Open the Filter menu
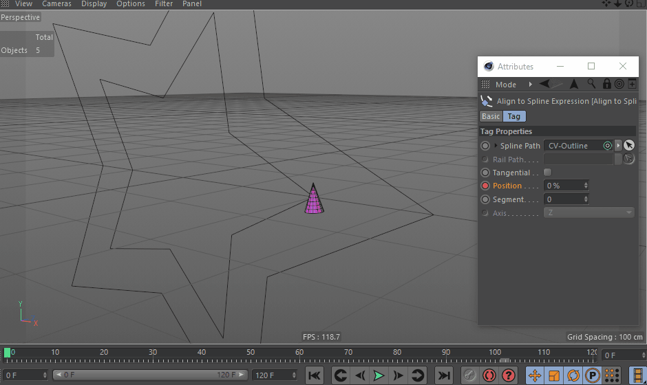Screen dimensions: 647x385 click(163, 3)
